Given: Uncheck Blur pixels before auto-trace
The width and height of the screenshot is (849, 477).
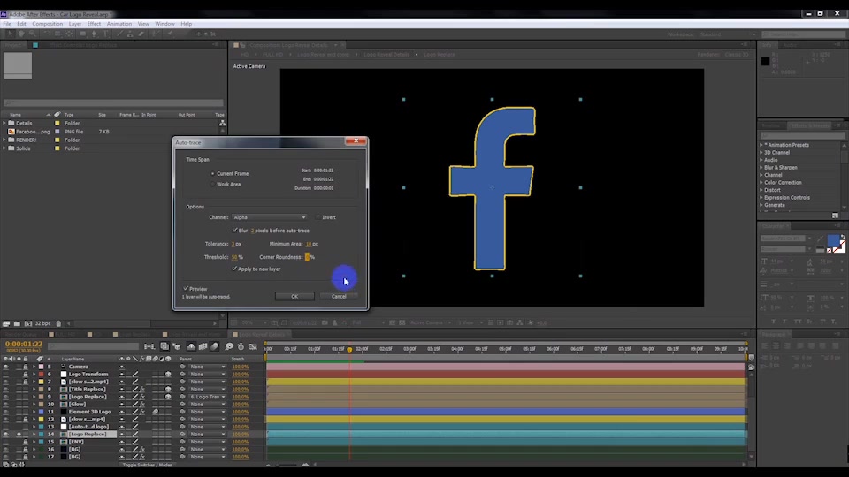Looking at the screenshot, I should [x=234, y=231].
